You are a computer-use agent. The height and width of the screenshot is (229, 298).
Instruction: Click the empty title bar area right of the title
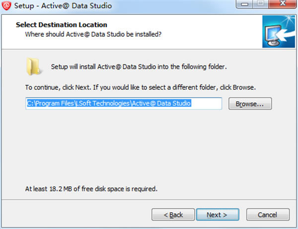pyautogui.click(x=174, y=6)
